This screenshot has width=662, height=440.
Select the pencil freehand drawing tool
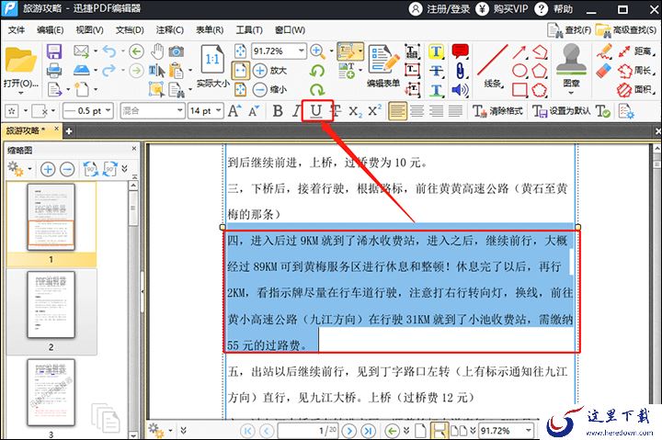tap(605, 51)
